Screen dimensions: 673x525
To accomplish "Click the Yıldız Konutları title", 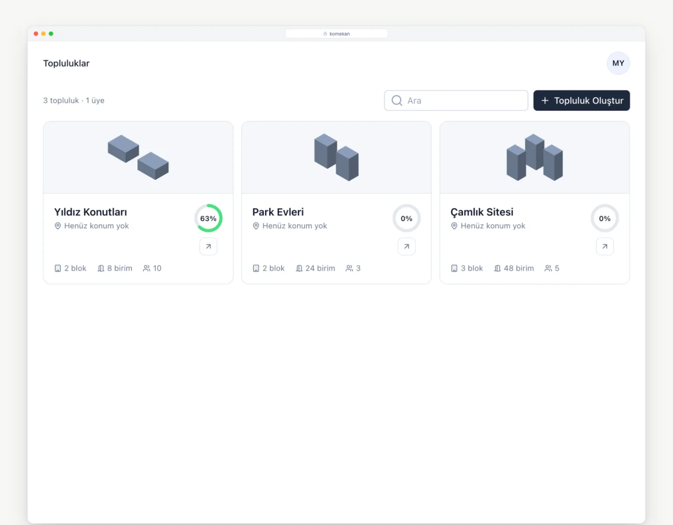I will click(x=91, y=212).
